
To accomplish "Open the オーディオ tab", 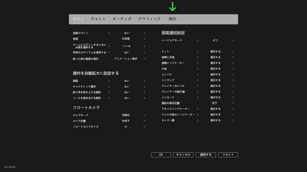I will [x=122, y=19].
